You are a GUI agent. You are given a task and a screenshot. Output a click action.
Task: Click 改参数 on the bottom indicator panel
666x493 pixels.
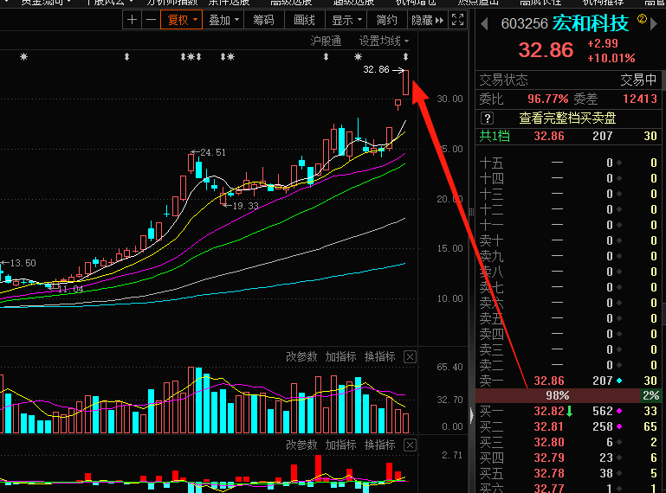(301, 445)
